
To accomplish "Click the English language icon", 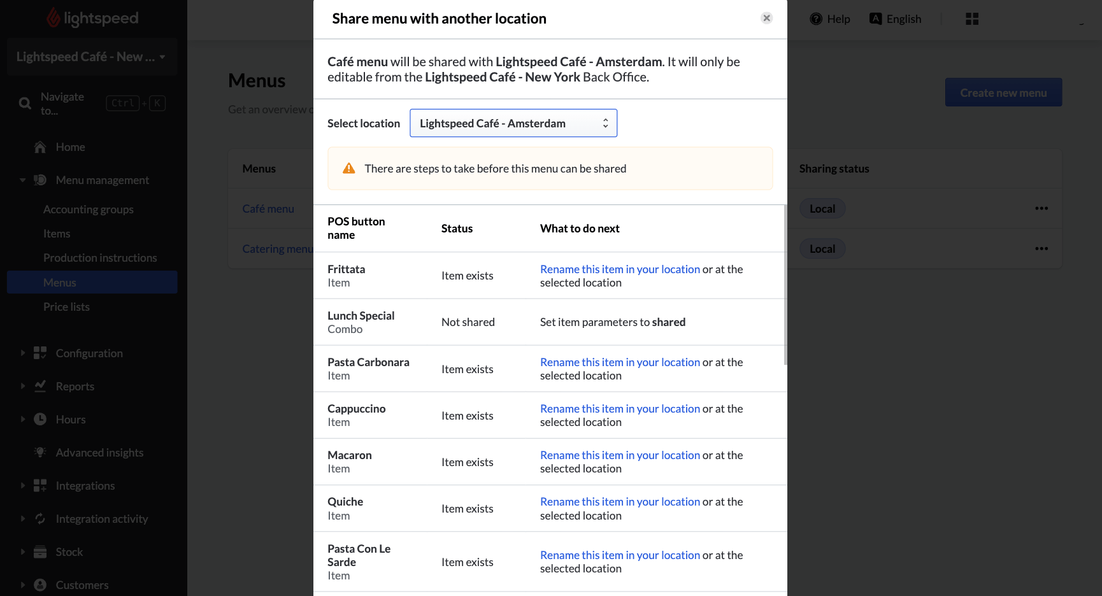I will tap(876, 19).
